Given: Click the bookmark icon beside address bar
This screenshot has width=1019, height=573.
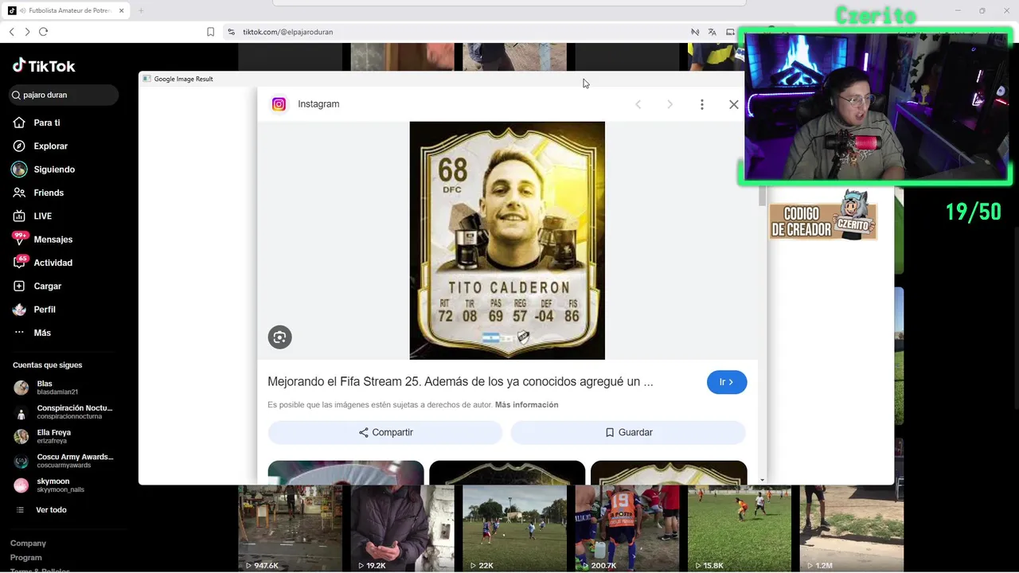Looking at the screenshot, I should [210, 32].
